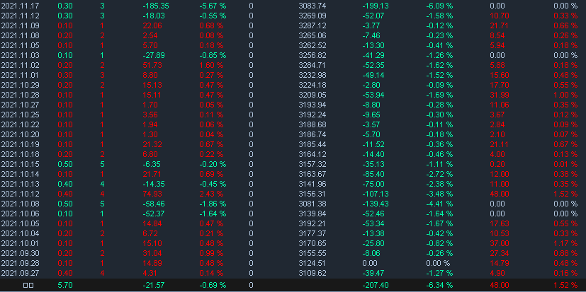
Task: Click the 2021.11.17 date cell
Action: tap(20, 6)
